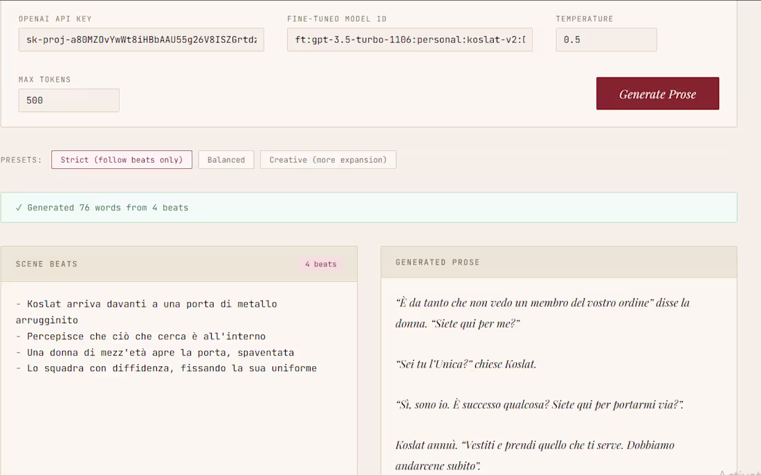Click the beat 'Una donna di mezz'età apre la porta'
Image resolution: width=761 pixels, height=475 pixels.
pos(155,352)
